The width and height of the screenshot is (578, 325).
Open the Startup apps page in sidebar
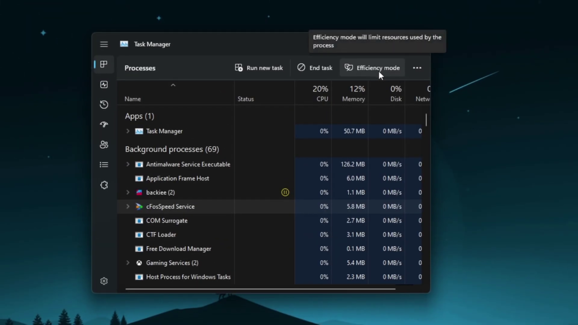(104, 125)
